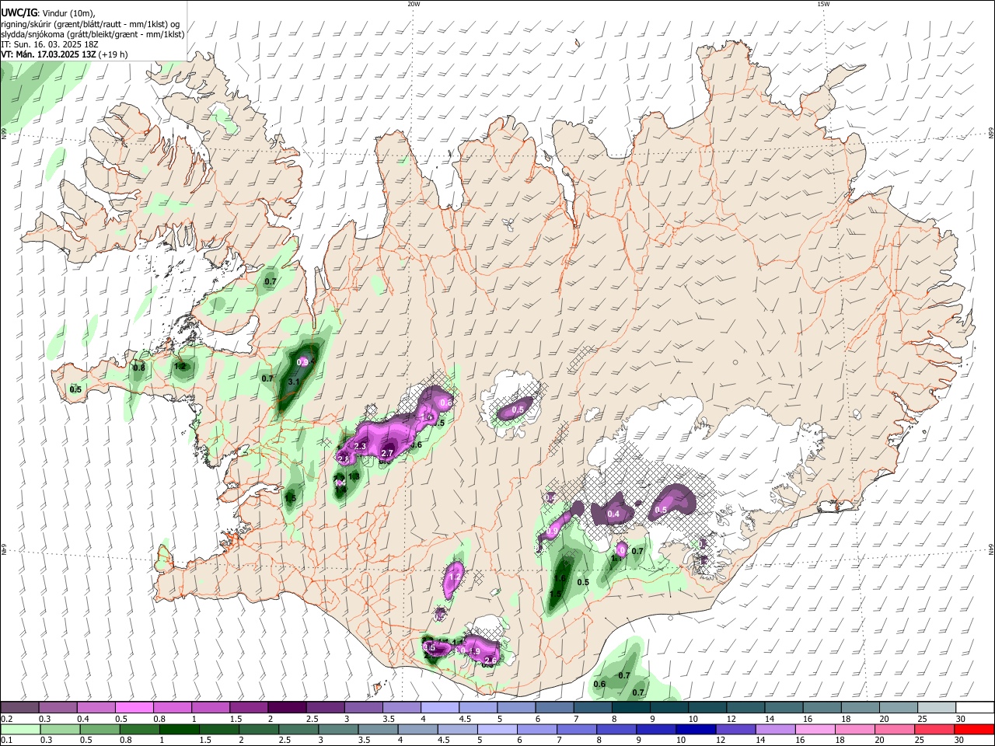The image size is (995, 746).
Task: Click upper legend swatch between 0.8 and 1
Action: (x=172, y=707)
